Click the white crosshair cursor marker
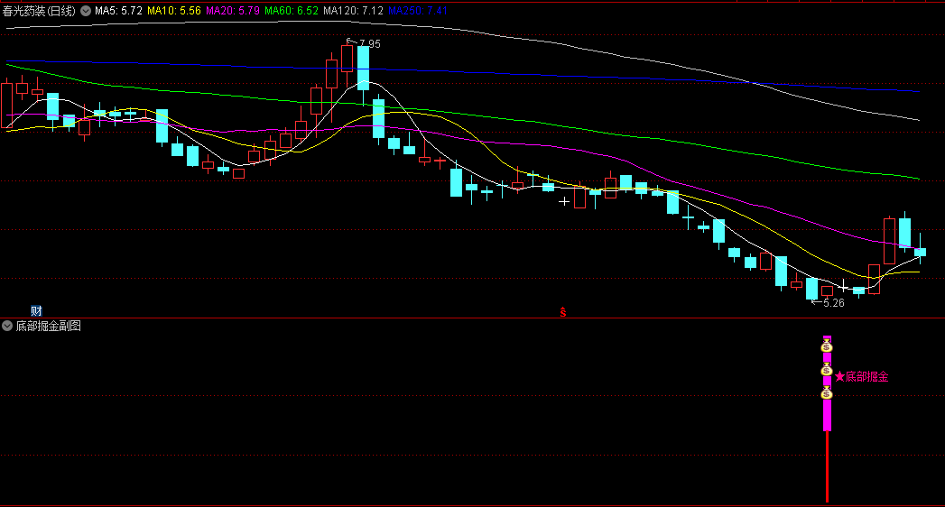The image size is (945, 507). 563,201
